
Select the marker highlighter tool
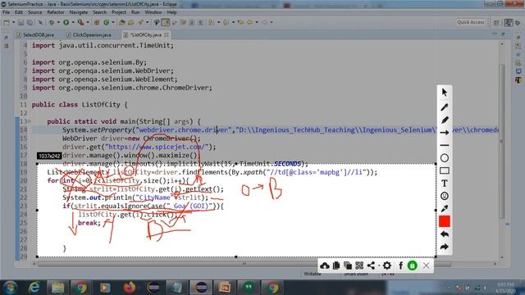(x=445, y=120)
